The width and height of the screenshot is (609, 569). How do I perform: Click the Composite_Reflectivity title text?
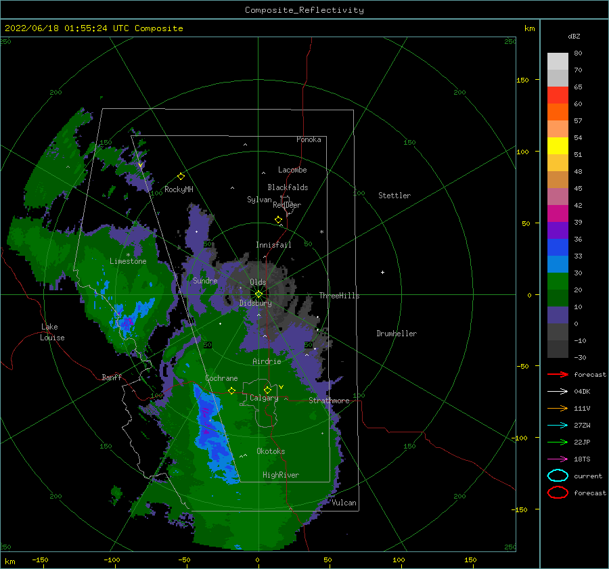tap(304, 10)
